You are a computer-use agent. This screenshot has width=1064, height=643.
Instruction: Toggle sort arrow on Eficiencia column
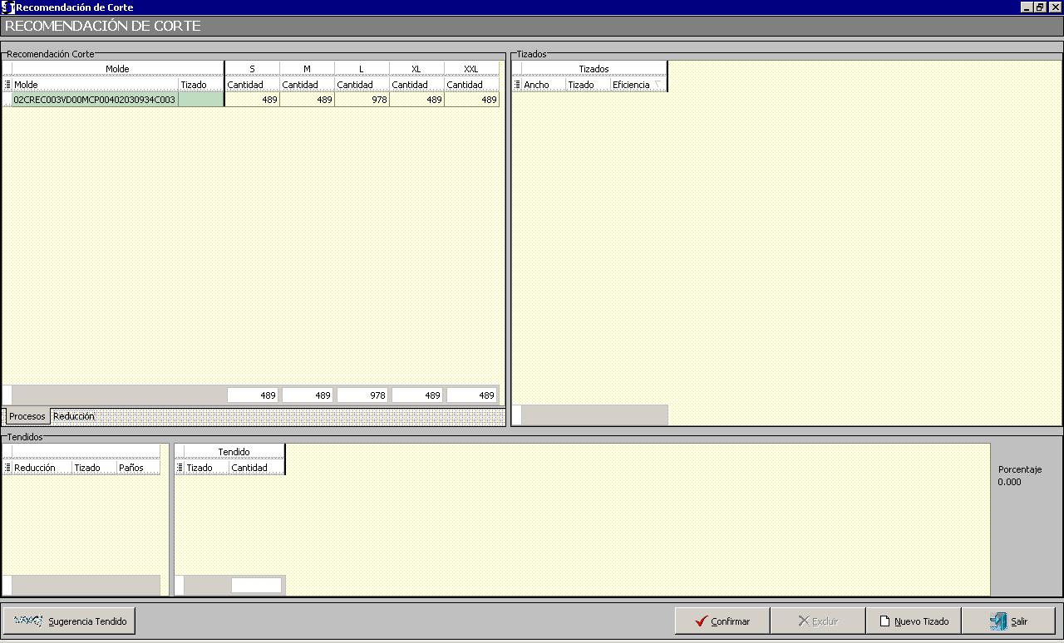658,85
